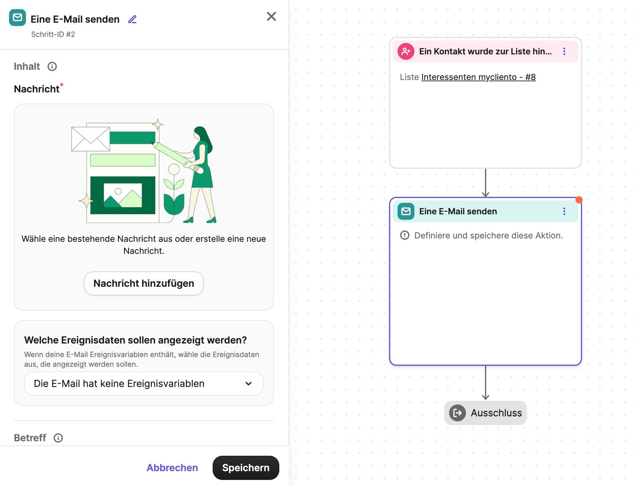Click envelope icon on email step card
This screenshot has width=637, height=486.
(406, 211)
